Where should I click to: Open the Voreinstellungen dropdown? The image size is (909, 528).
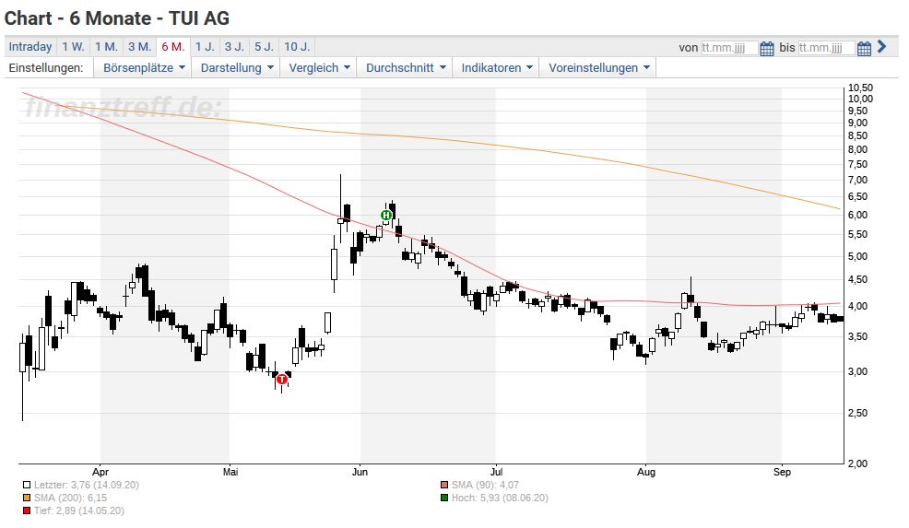[598, 68]
